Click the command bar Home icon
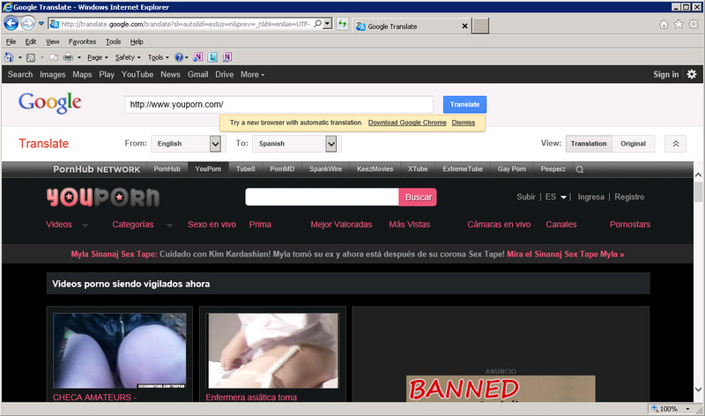Screen dimensions: 705x416 pyautogui.click(x=9, y=57)
